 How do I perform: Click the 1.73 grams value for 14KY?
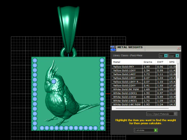147,74
